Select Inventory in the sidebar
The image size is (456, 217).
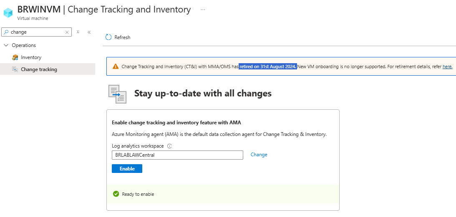tap(31, 57)
